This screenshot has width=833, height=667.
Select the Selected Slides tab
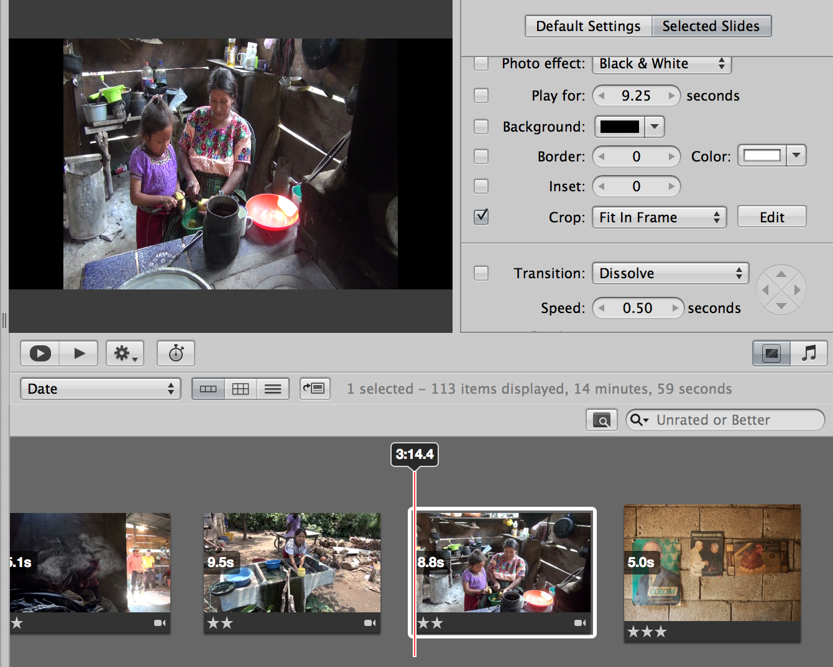(x=711, y=26)
